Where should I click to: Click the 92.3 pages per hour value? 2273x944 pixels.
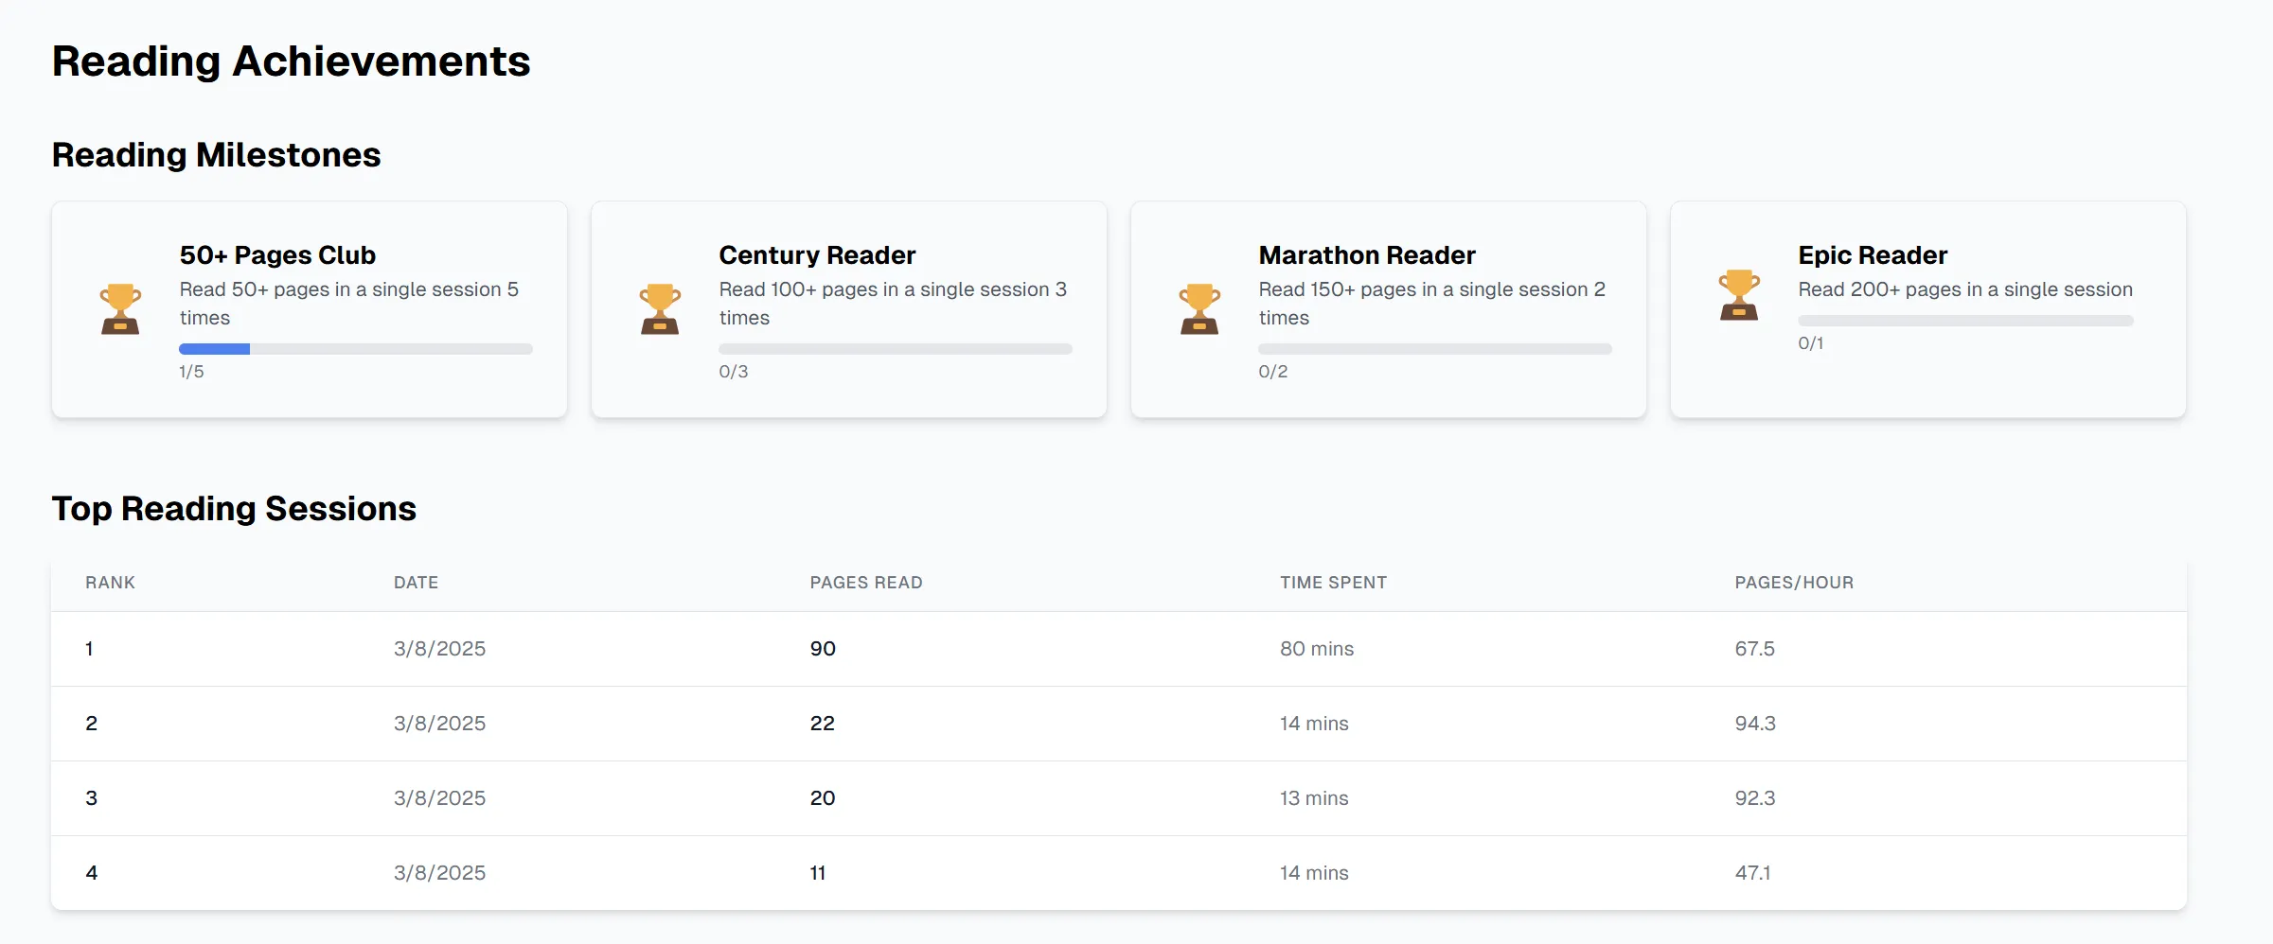tap(1754, 798)
